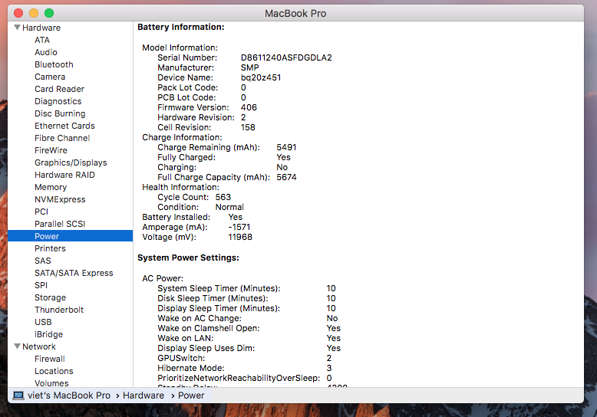The image size is (597, 417).
Task: Click Full Charge Capacity value 5674
Action: (x=286, y=177)
